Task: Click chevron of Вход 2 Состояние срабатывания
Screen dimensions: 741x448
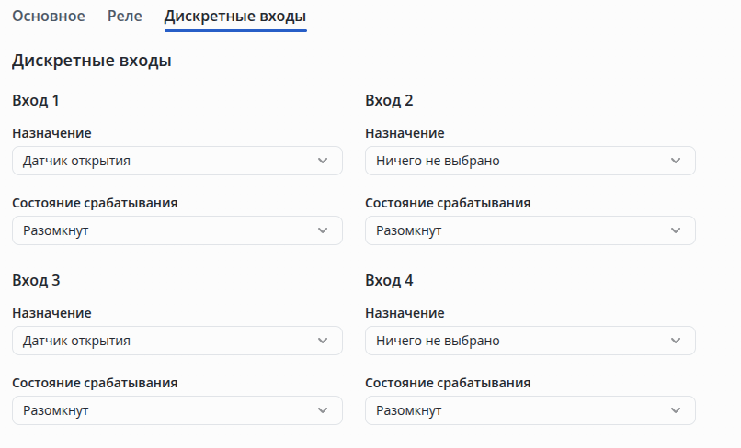Action: (676, 230)
